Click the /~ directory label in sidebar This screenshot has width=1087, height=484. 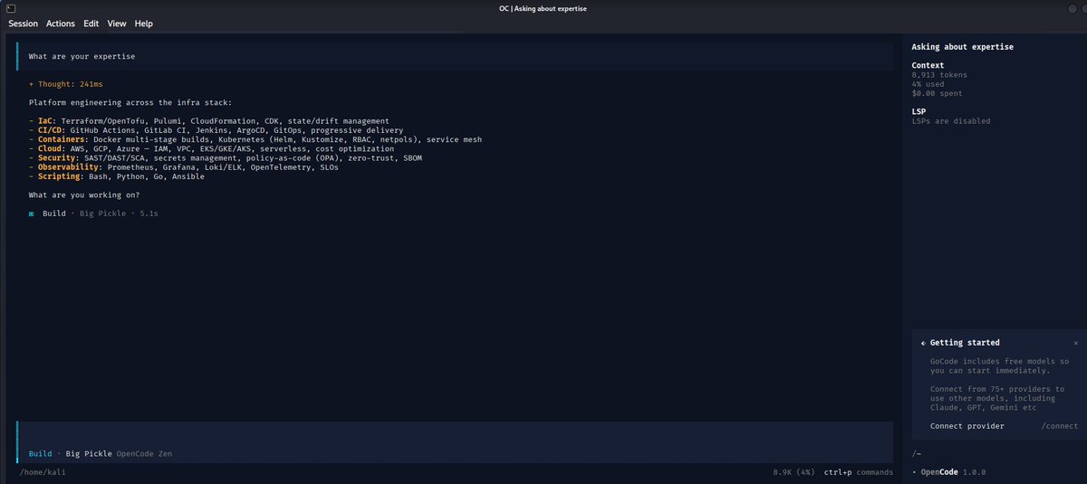(x=917, y=454)
